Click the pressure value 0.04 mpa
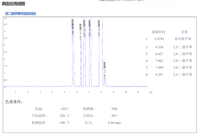 point(114,123)
